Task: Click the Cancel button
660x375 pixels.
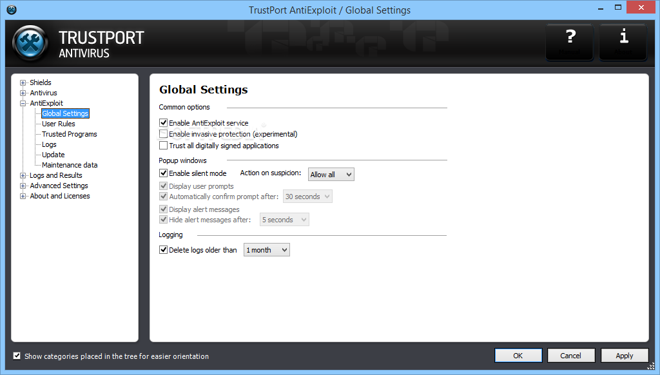Action: coord(571,356)
